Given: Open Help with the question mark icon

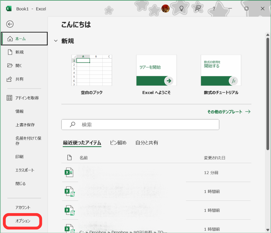Looking at the screenshot, I should pos(214,9).
